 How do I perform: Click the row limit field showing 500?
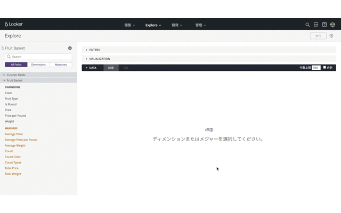(x=315, y=68)
